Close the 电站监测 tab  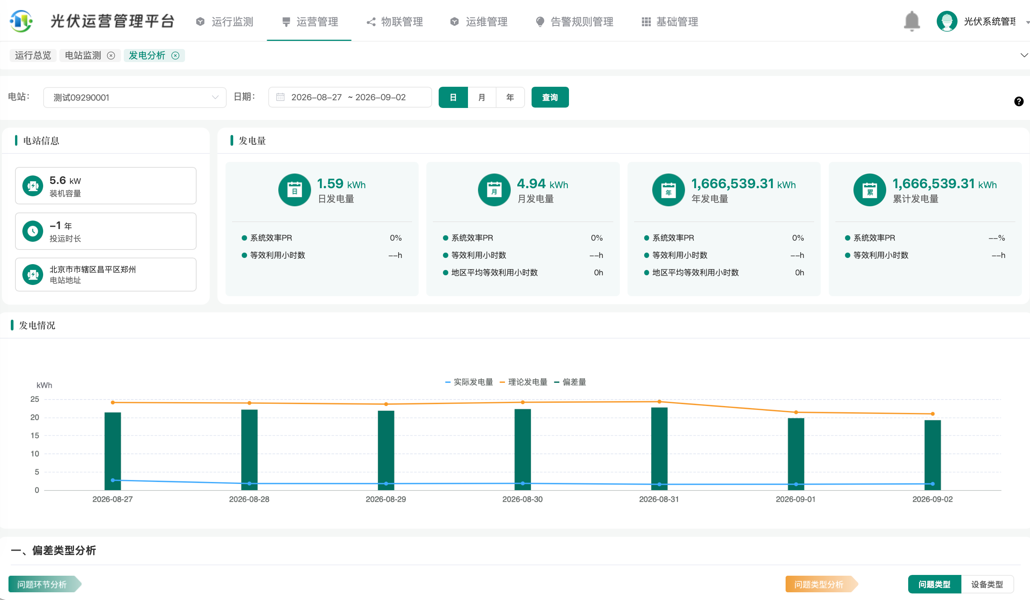(x=111, y=56)
